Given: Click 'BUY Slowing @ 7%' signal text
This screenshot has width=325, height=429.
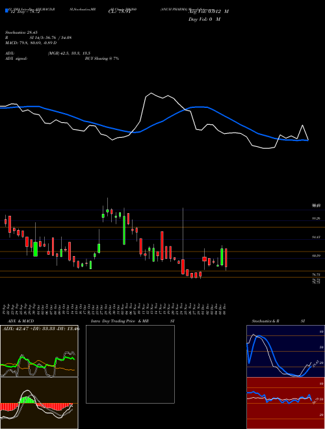Looking at the screenshot, I should [102, 58].
